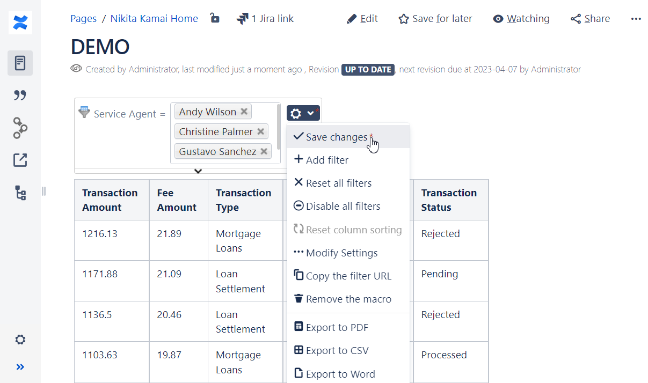Remove Christine Palmer filter tag
The image size is (648, 383).
coord(260,131)
